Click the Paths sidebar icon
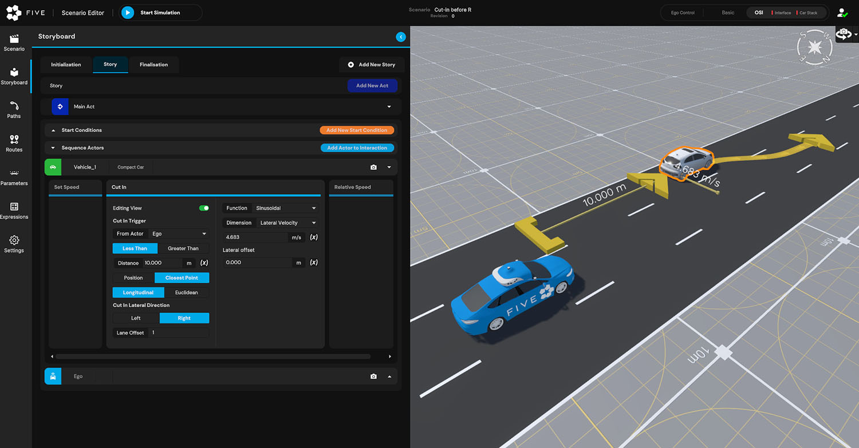 (14, 109)
